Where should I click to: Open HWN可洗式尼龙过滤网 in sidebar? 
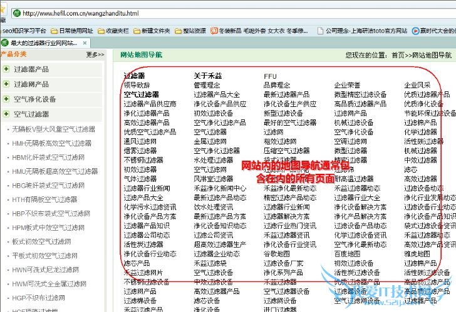point(45,269)
